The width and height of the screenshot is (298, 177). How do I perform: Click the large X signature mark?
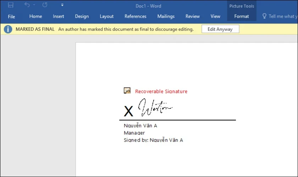[128, 111]
